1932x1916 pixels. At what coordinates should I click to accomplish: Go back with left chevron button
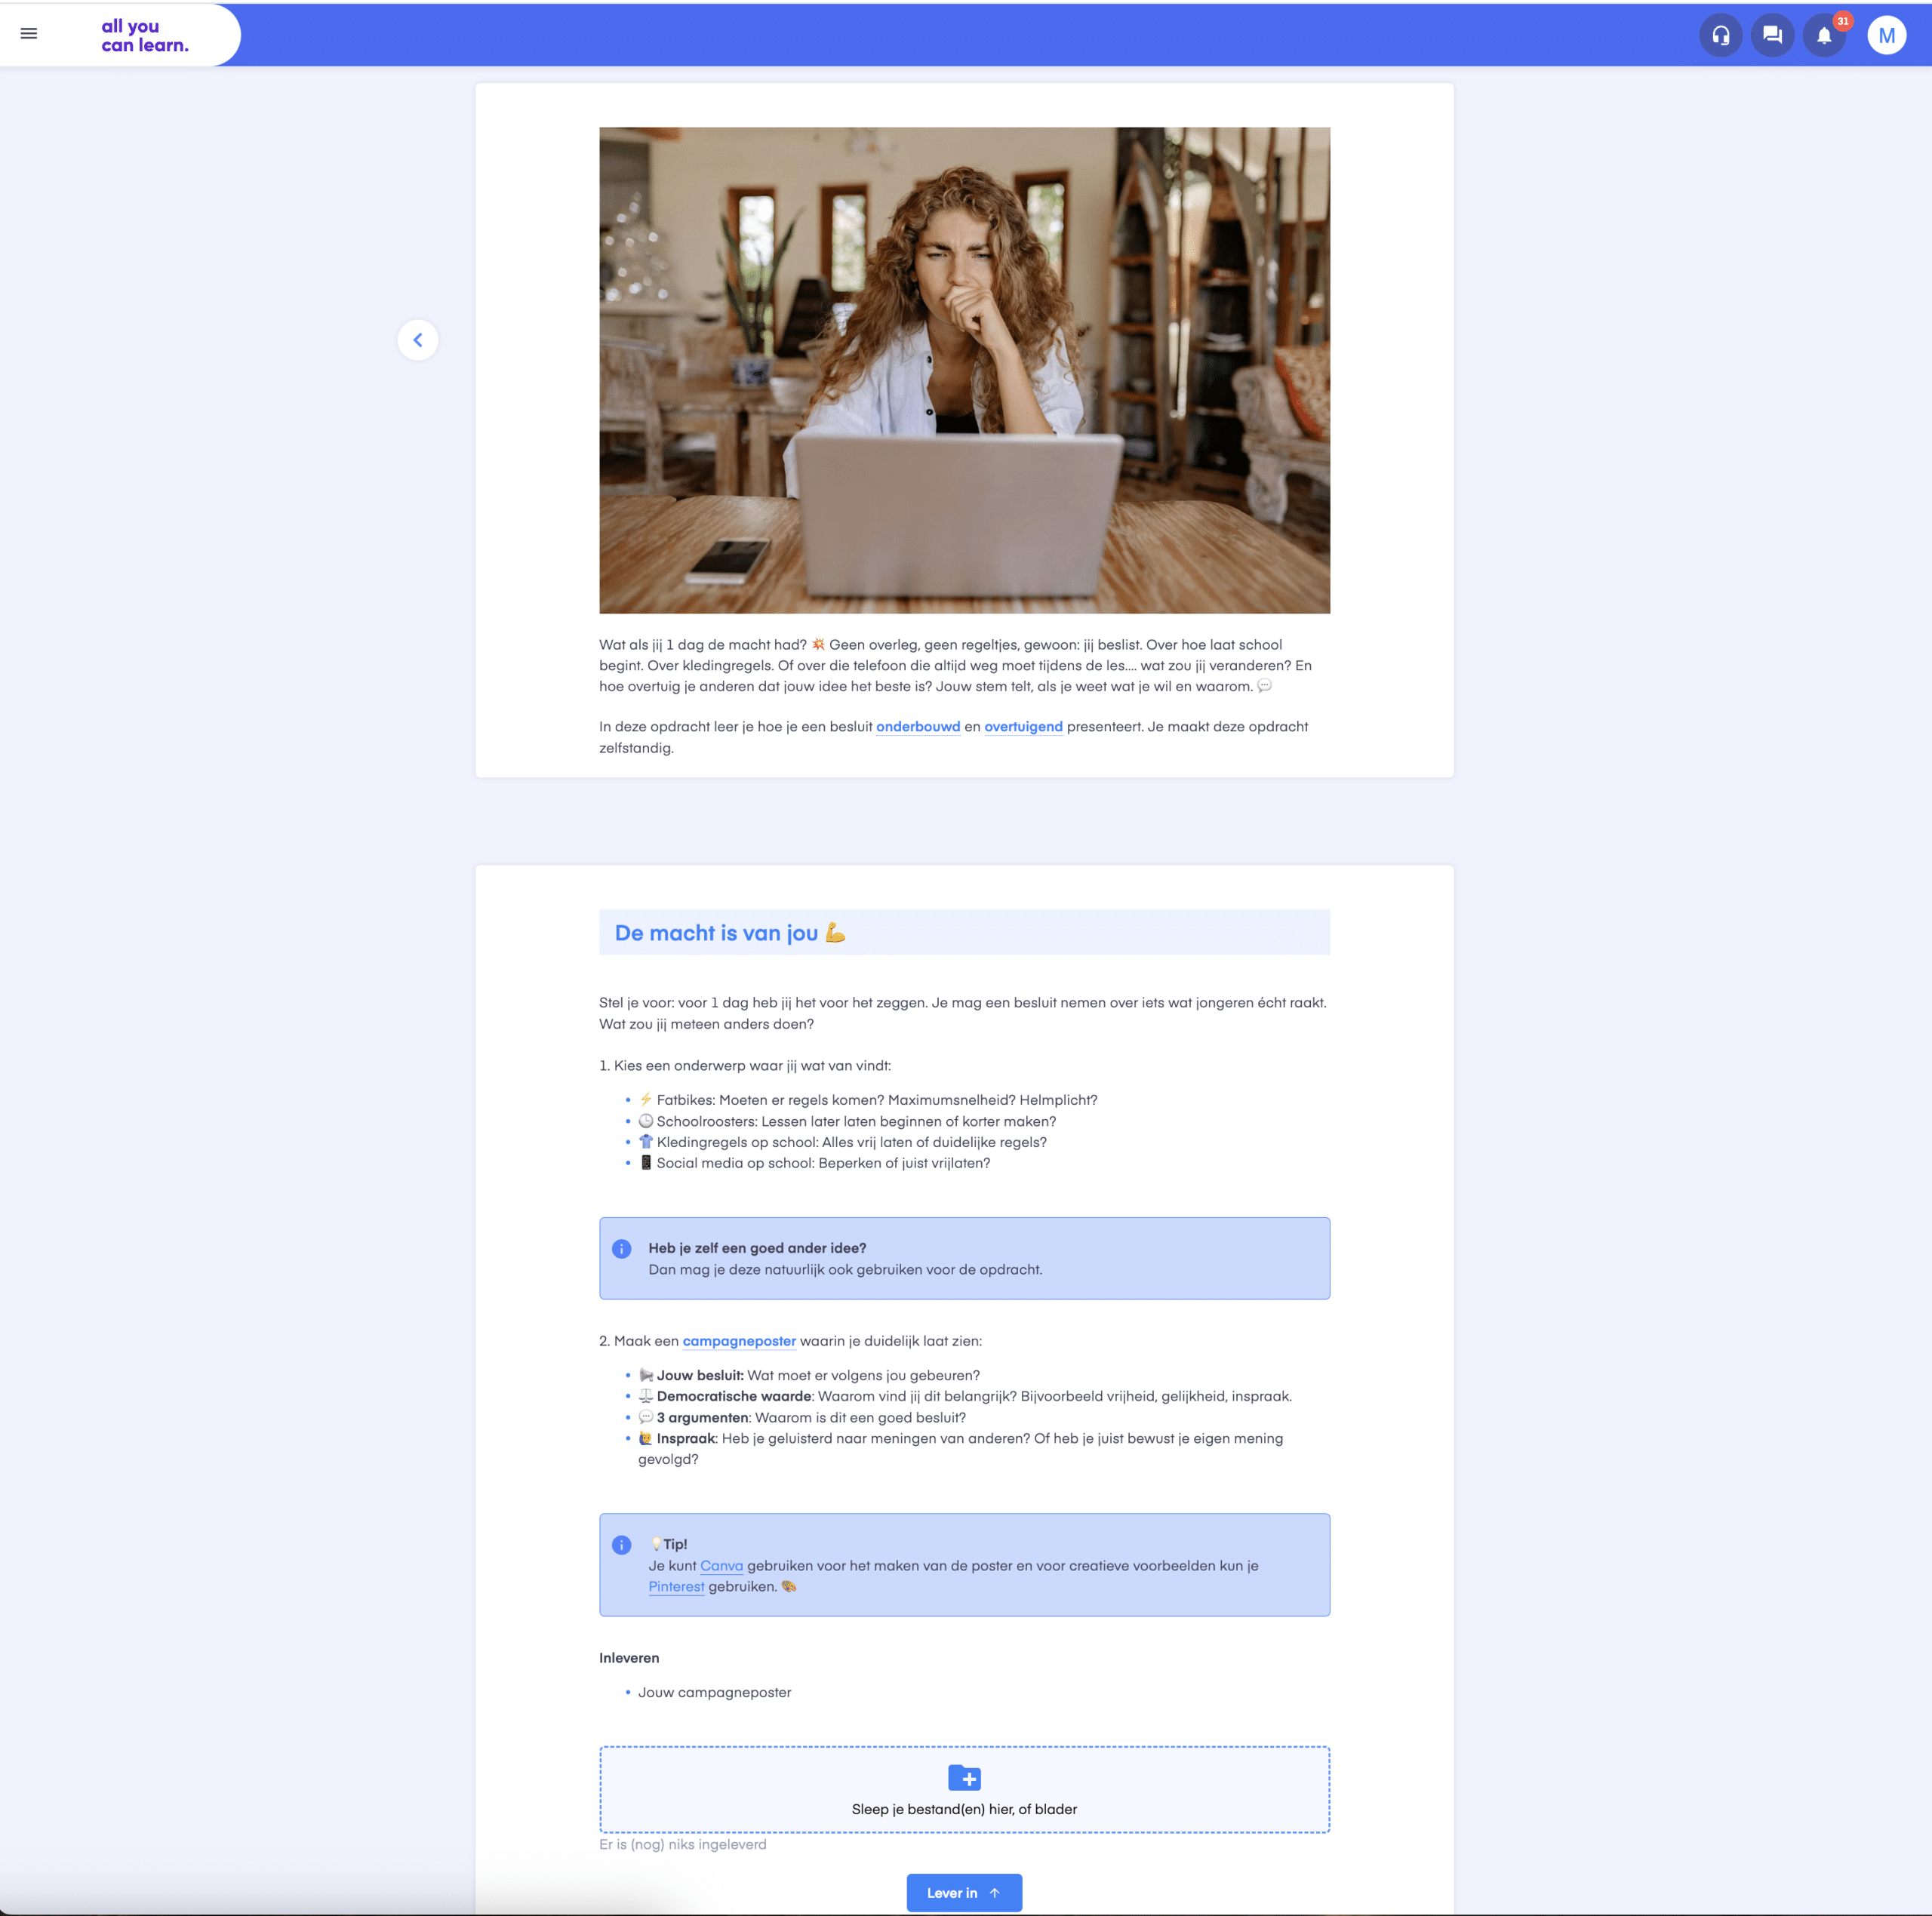tap(418, 340)
